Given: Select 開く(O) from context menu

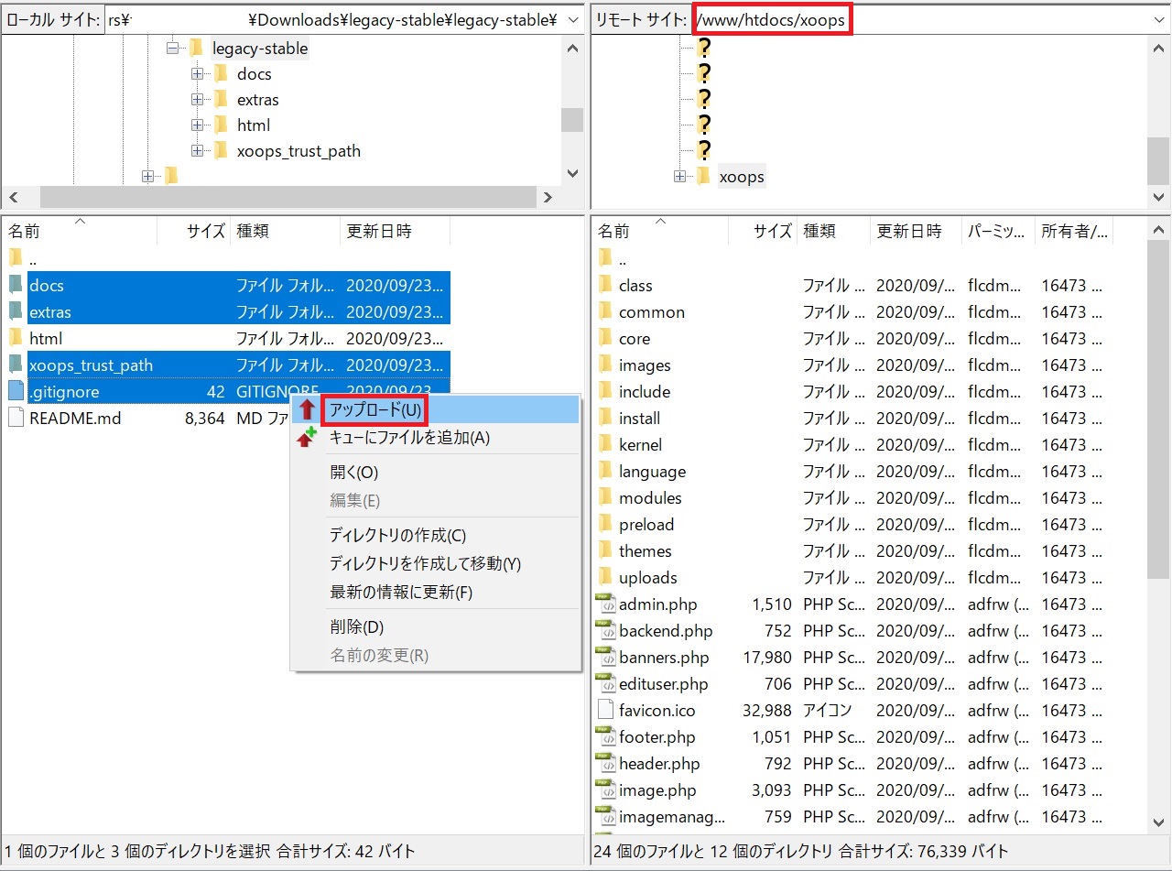Looking at the screenshot, I should (436, 473).
